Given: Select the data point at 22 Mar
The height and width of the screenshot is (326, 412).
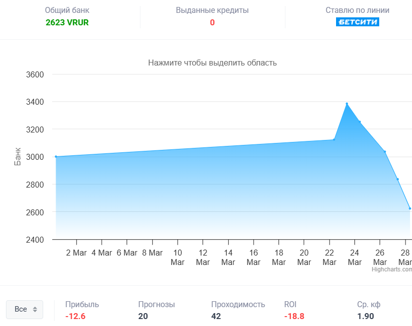Looking at the screenshot, I should click(x=334, y=139).
